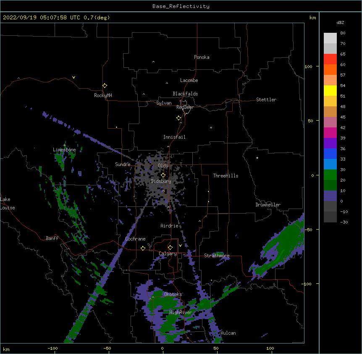Click the 54 dBZ yellow color swatch

click(330, 90)
